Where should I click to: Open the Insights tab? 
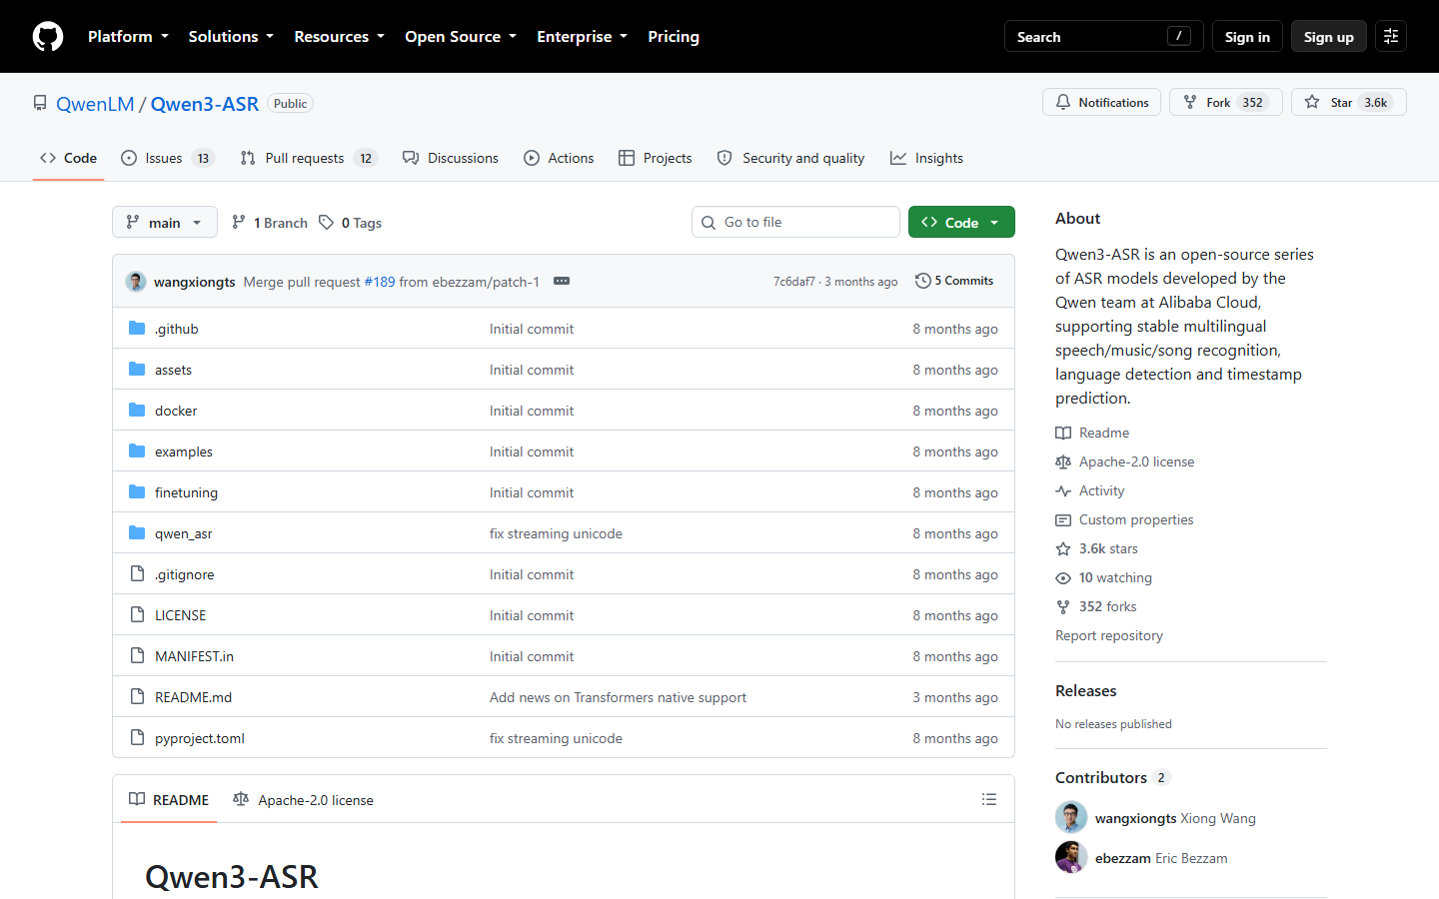click(x=926, y=158)
